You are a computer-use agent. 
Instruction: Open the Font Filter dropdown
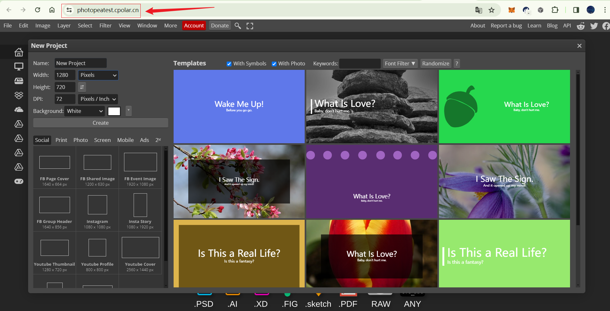pos(400,63)
